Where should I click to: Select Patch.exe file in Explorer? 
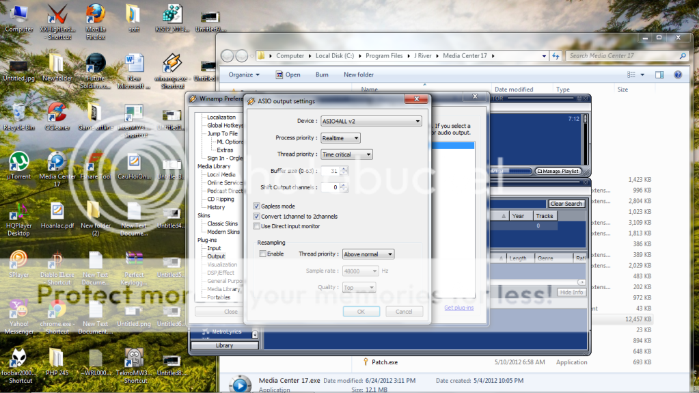385,362
